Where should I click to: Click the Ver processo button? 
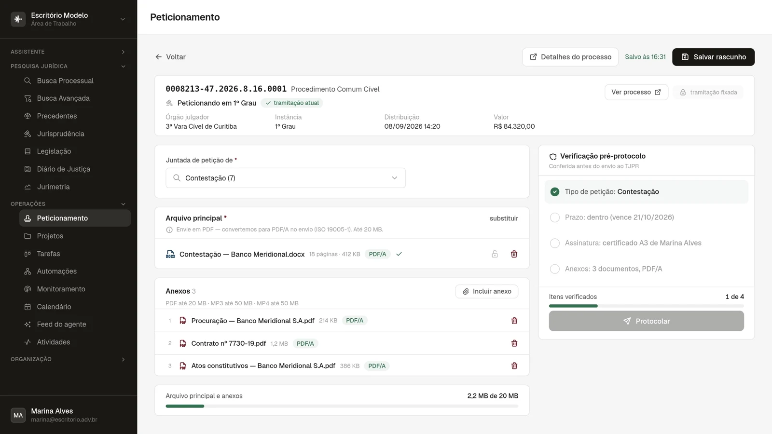[636, 92]
